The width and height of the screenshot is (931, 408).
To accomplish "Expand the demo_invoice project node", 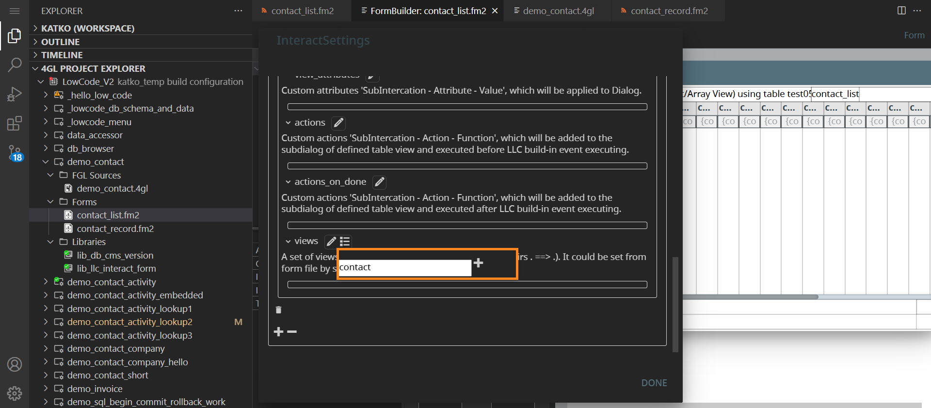I will pyautogui.click(x=46, y=389).
